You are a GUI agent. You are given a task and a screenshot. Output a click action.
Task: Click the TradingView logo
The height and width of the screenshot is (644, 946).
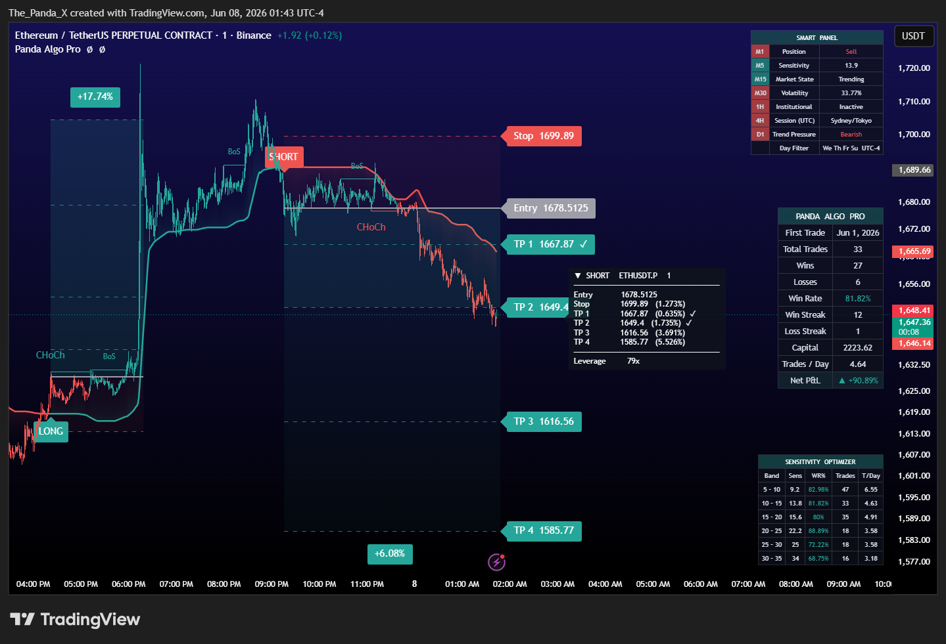[75, 619]
